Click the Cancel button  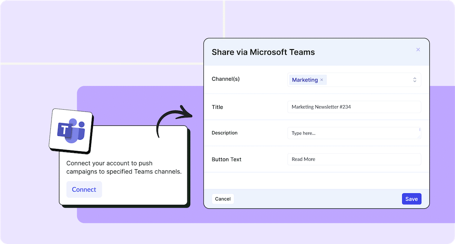click(223, 199)
